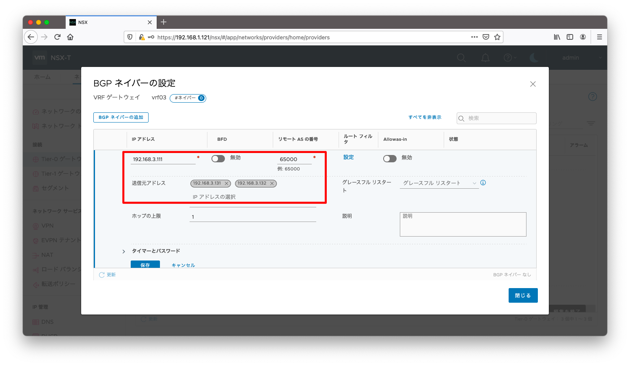The image size is (630, 366).
Task: Open DNS in the left sidebar
Action: pos(47,322)
